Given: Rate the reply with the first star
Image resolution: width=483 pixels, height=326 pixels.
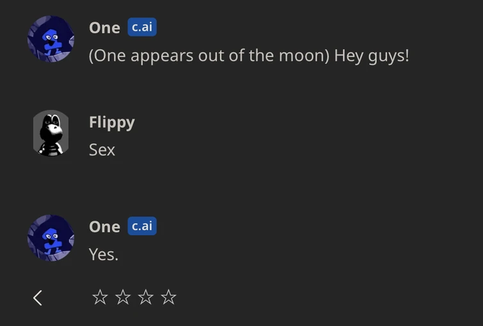Looking at the screenshot, I should pyautogui.click(x=100, y=297).
